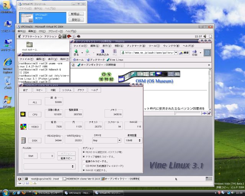Screen dimensions: 245x196
Task: Open the Network desktop icon
Action: click(x=8, y=43)
